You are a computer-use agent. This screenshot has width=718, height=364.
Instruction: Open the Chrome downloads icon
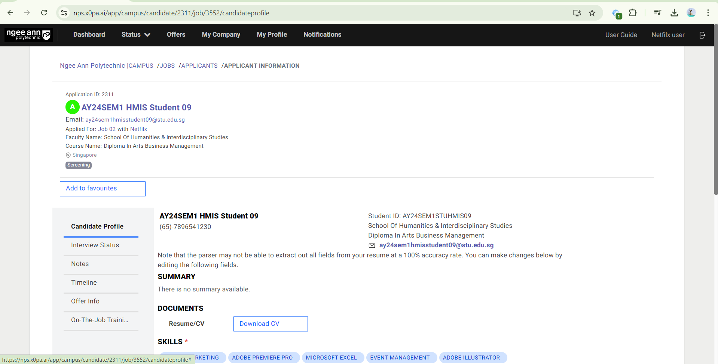tap(674, 12)
